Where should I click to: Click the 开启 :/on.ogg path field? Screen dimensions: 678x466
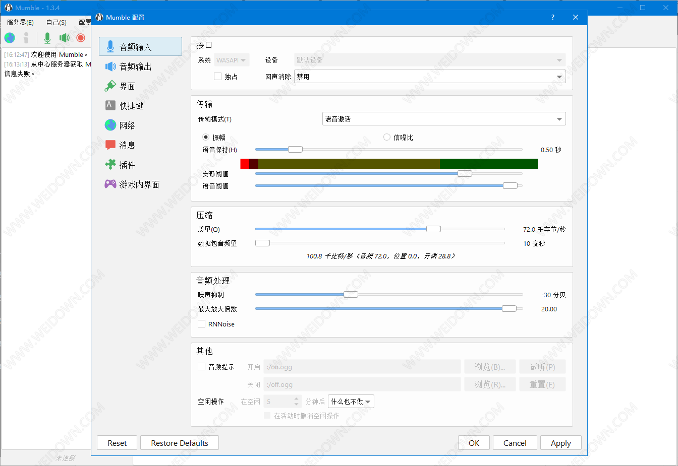tap(362, 367)
